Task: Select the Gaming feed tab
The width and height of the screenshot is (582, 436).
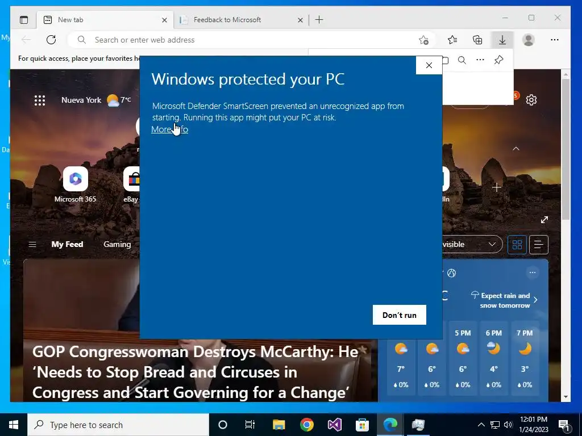Action: (117, 244)
